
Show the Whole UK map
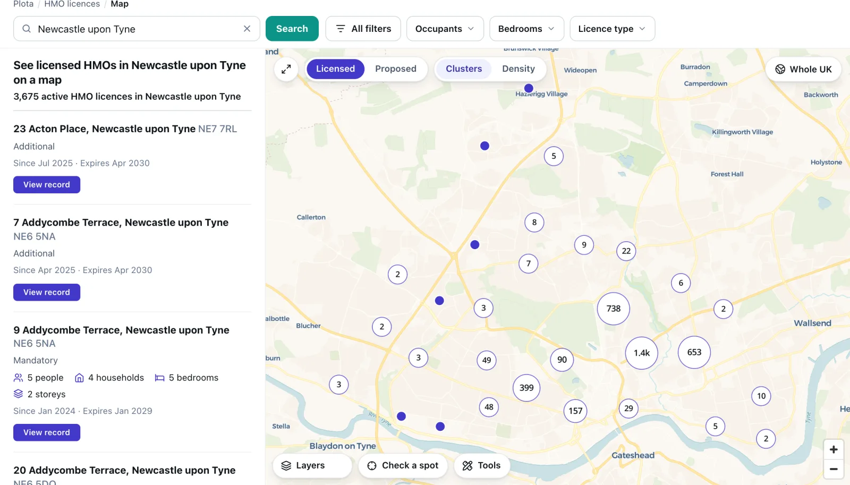(x=803, y=69)
